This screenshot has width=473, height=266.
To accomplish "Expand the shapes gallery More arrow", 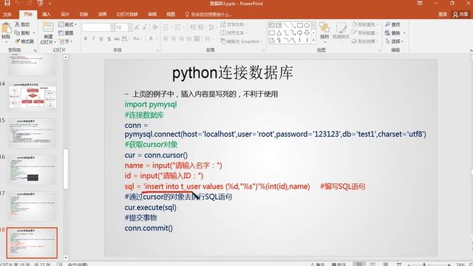I will [313, 40].
